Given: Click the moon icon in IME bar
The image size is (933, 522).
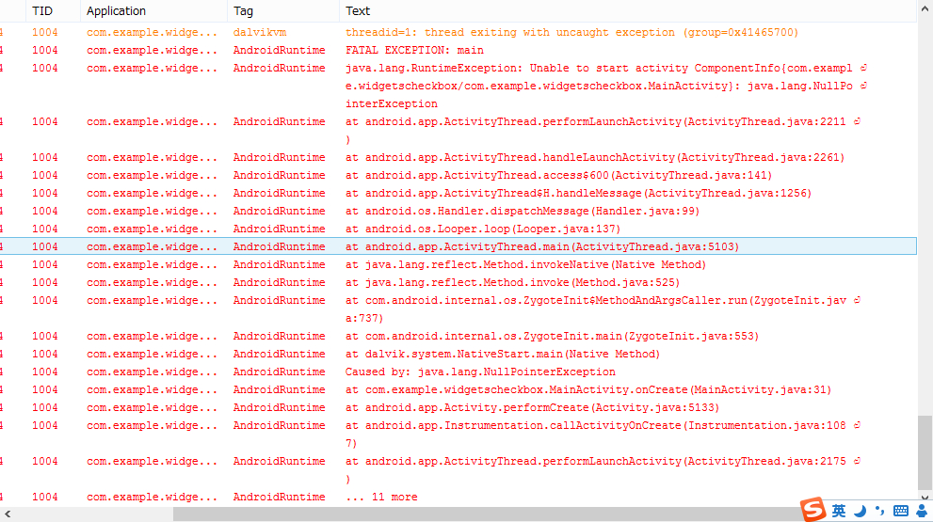Looking at the screenshot, I should click(x=859, y=511).
